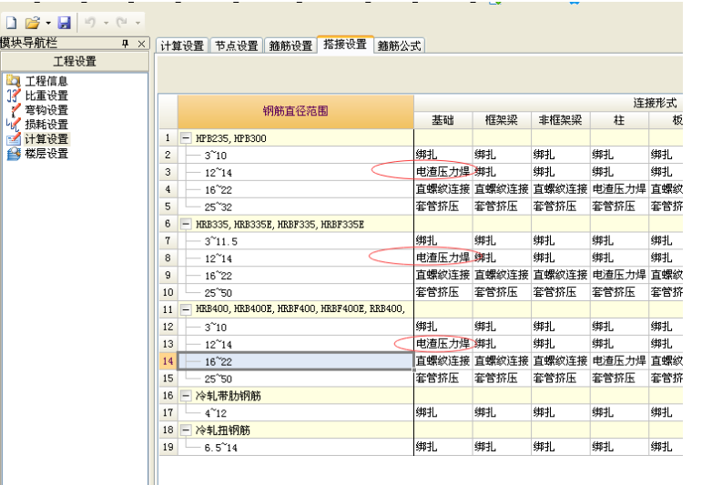Click row 12 绑扎 cell under 非框架梁

tap(561, 327)
